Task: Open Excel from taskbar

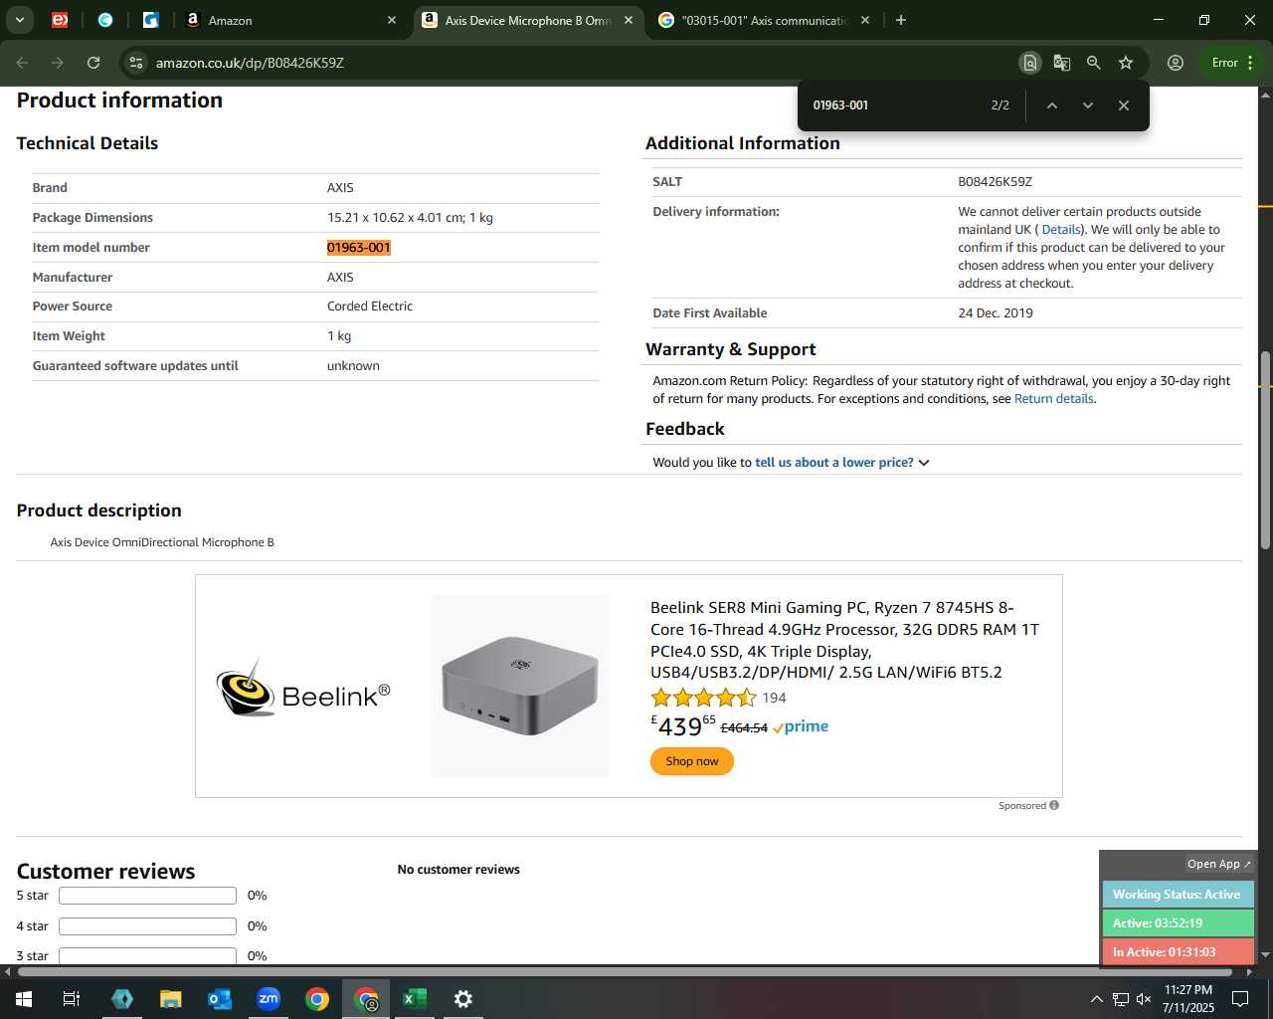Action: 415,999
